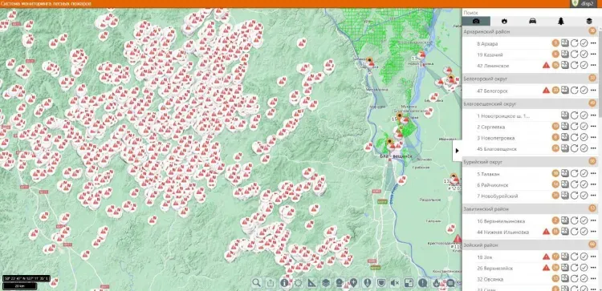602x291 pixels.
Task: Click the 20 km scale bar
Action: coord(19,285)
